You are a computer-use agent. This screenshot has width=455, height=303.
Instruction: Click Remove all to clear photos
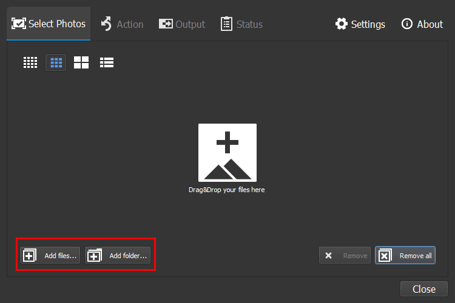pyautogui.click(x=405, y=256)
